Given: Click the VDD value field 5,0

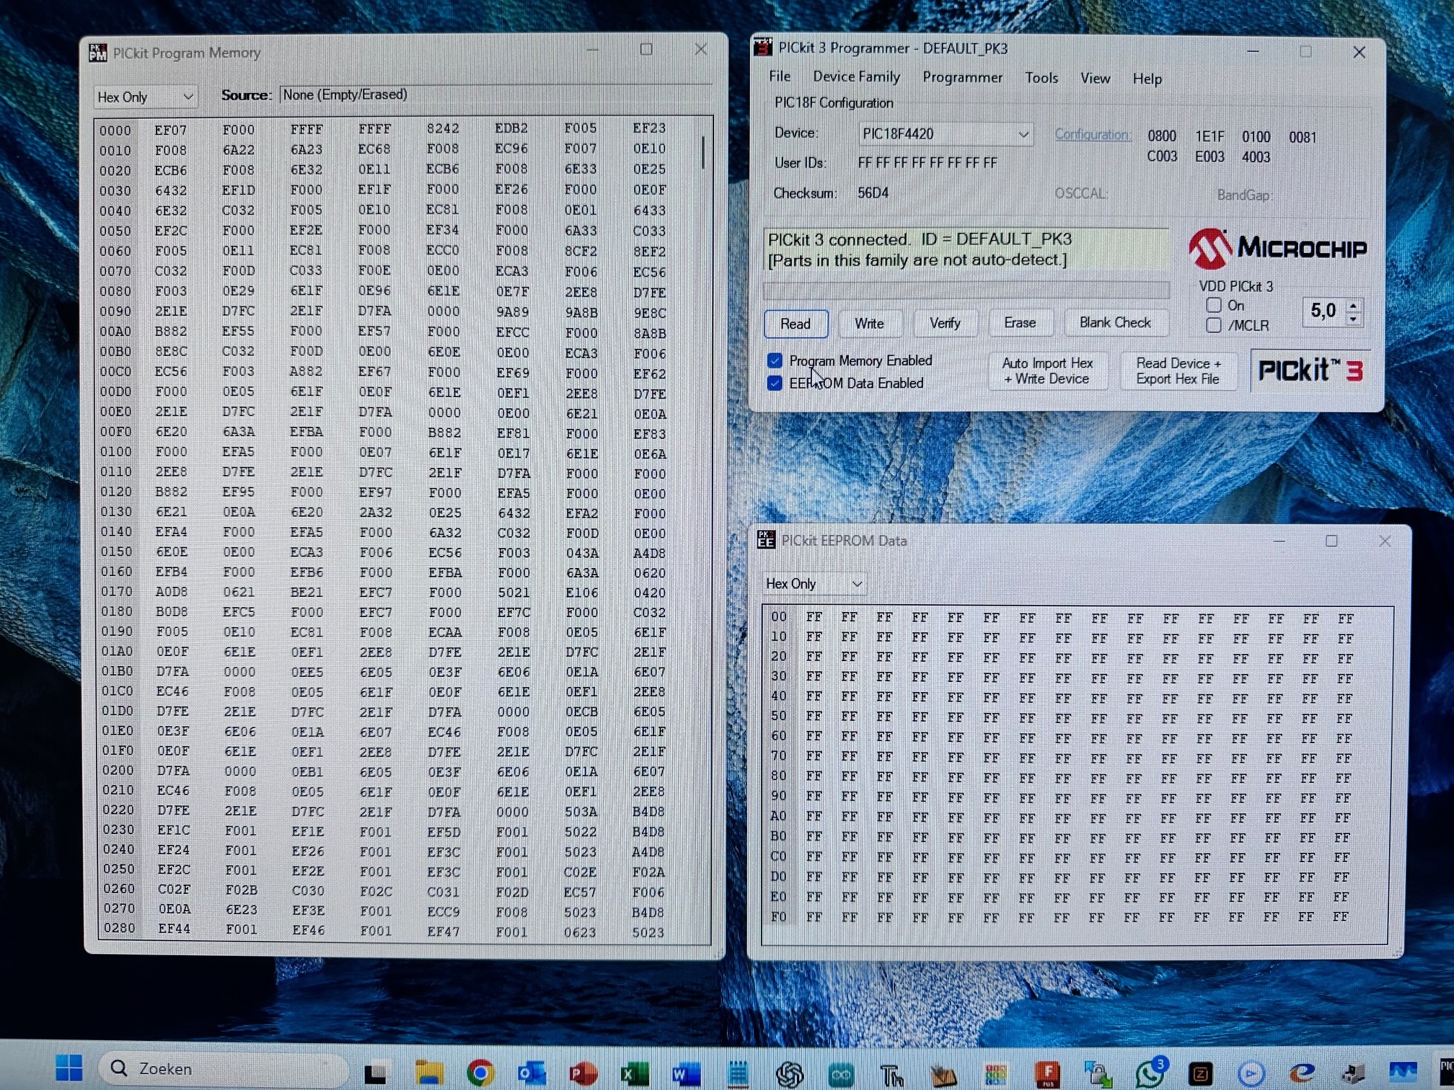Looking at the screenshot, I should (x=1323, y=311).
